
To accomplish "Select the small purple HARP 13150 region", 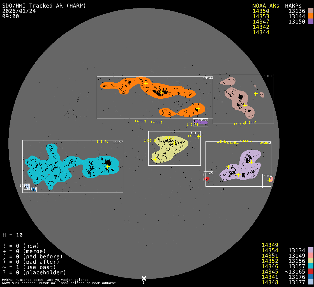I will pos(201,122).
